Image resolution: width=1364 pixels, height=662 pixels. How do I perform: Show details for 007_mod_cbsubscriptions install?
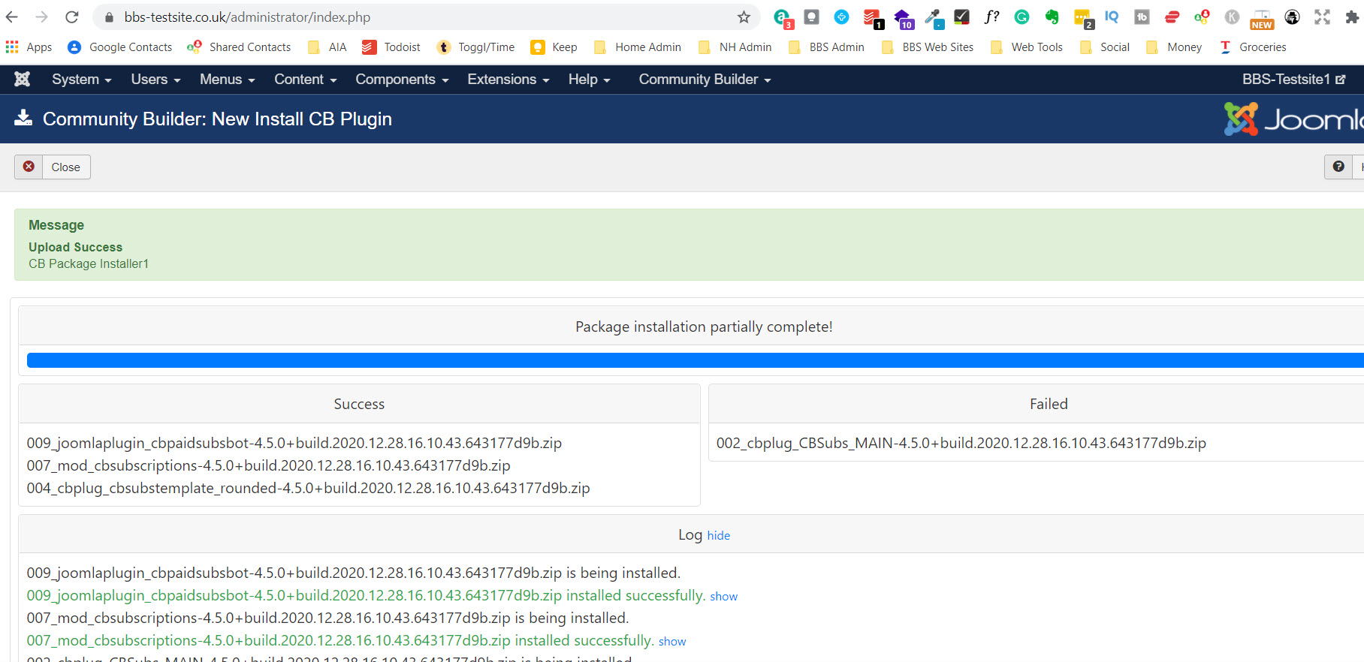(x=672, y=641)
